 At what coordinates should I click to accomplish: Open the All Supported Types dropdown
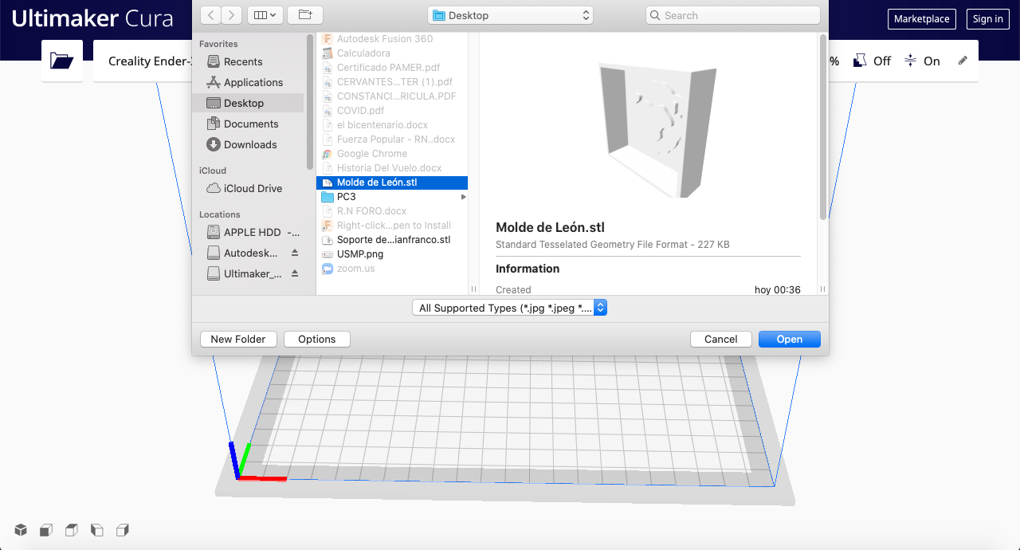[509, 308]
